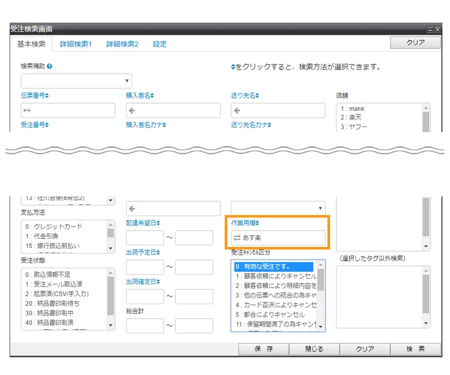Click sort arrows beside 配達希望日 label
450x375 pixels.
158,223
